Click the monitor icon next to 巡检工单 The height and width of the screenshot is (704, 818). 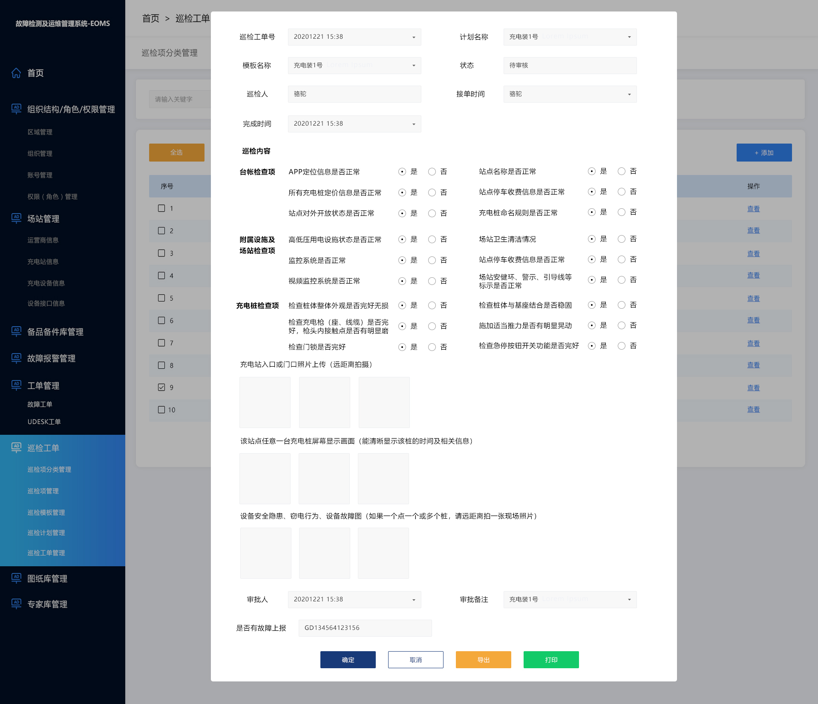click(x=16, y=448)
